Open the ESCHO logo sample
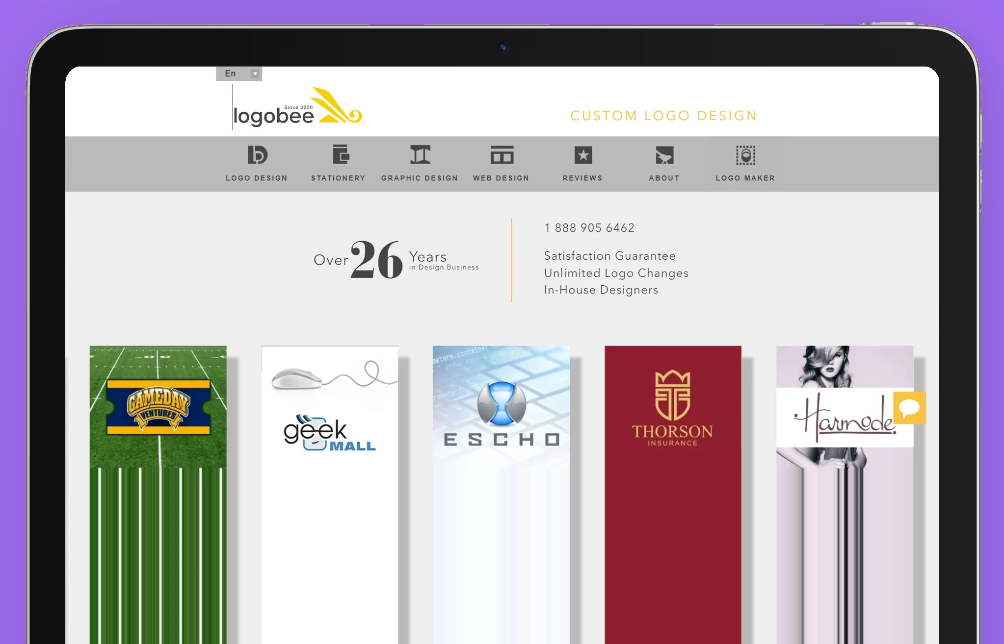 point(501,495)
